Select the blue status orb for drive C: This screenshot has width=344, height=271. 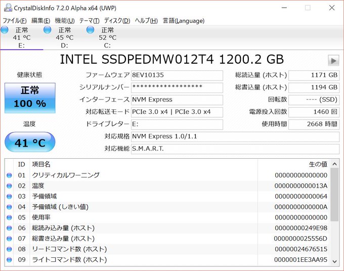[90, 30]
